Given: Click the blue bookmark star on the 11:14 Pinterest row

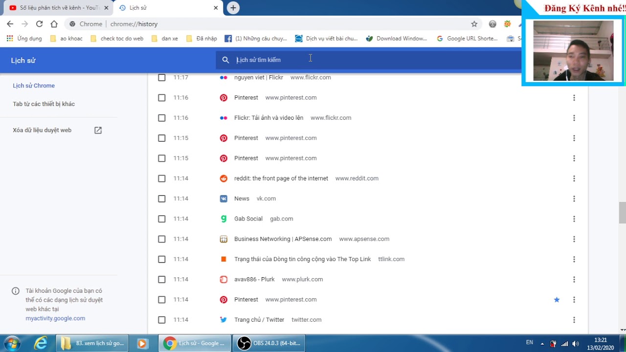Looking at the screenshot, I should 557,300.
